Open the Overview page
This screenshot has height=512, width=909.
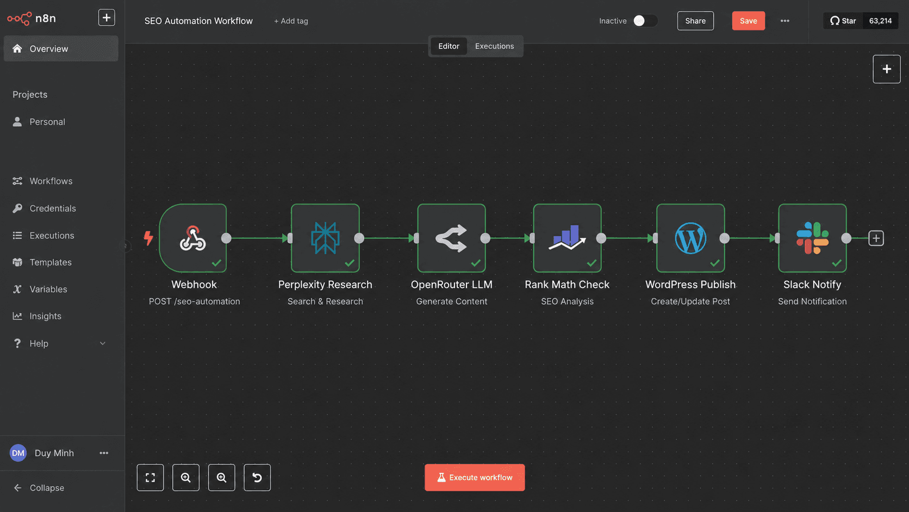[61, 48]
